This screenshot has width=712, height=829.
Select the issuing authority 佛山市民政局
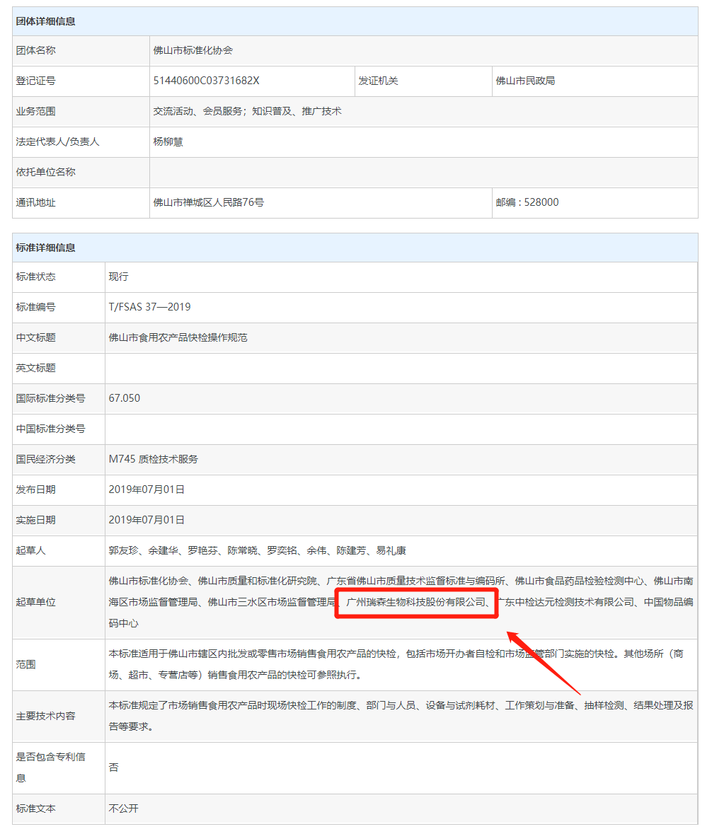tap(525, 81)
